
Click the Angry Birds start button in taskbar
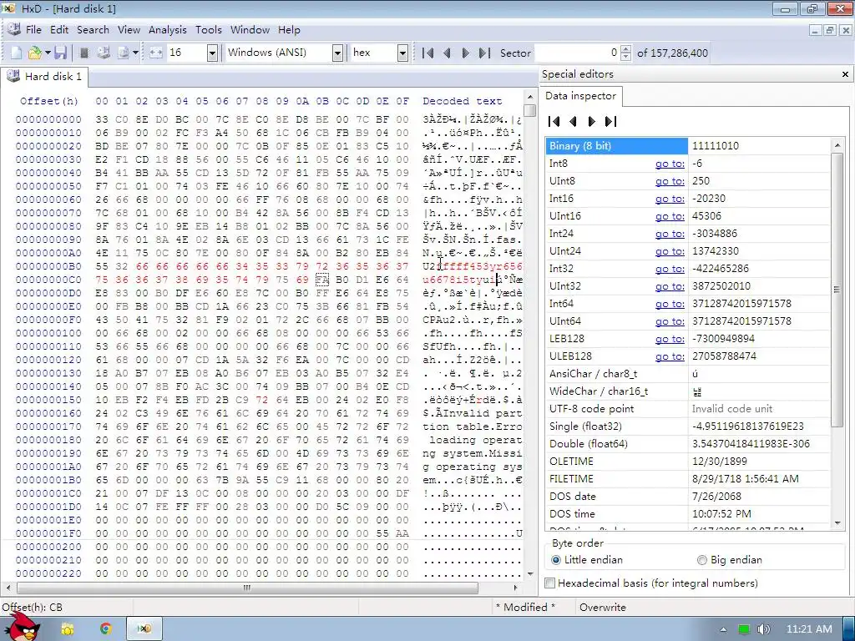(x=24, y=627)
